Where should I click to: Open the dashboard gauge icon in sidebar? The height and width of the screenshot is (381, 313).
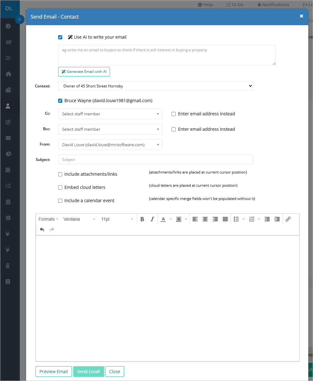tap(8, 26)
